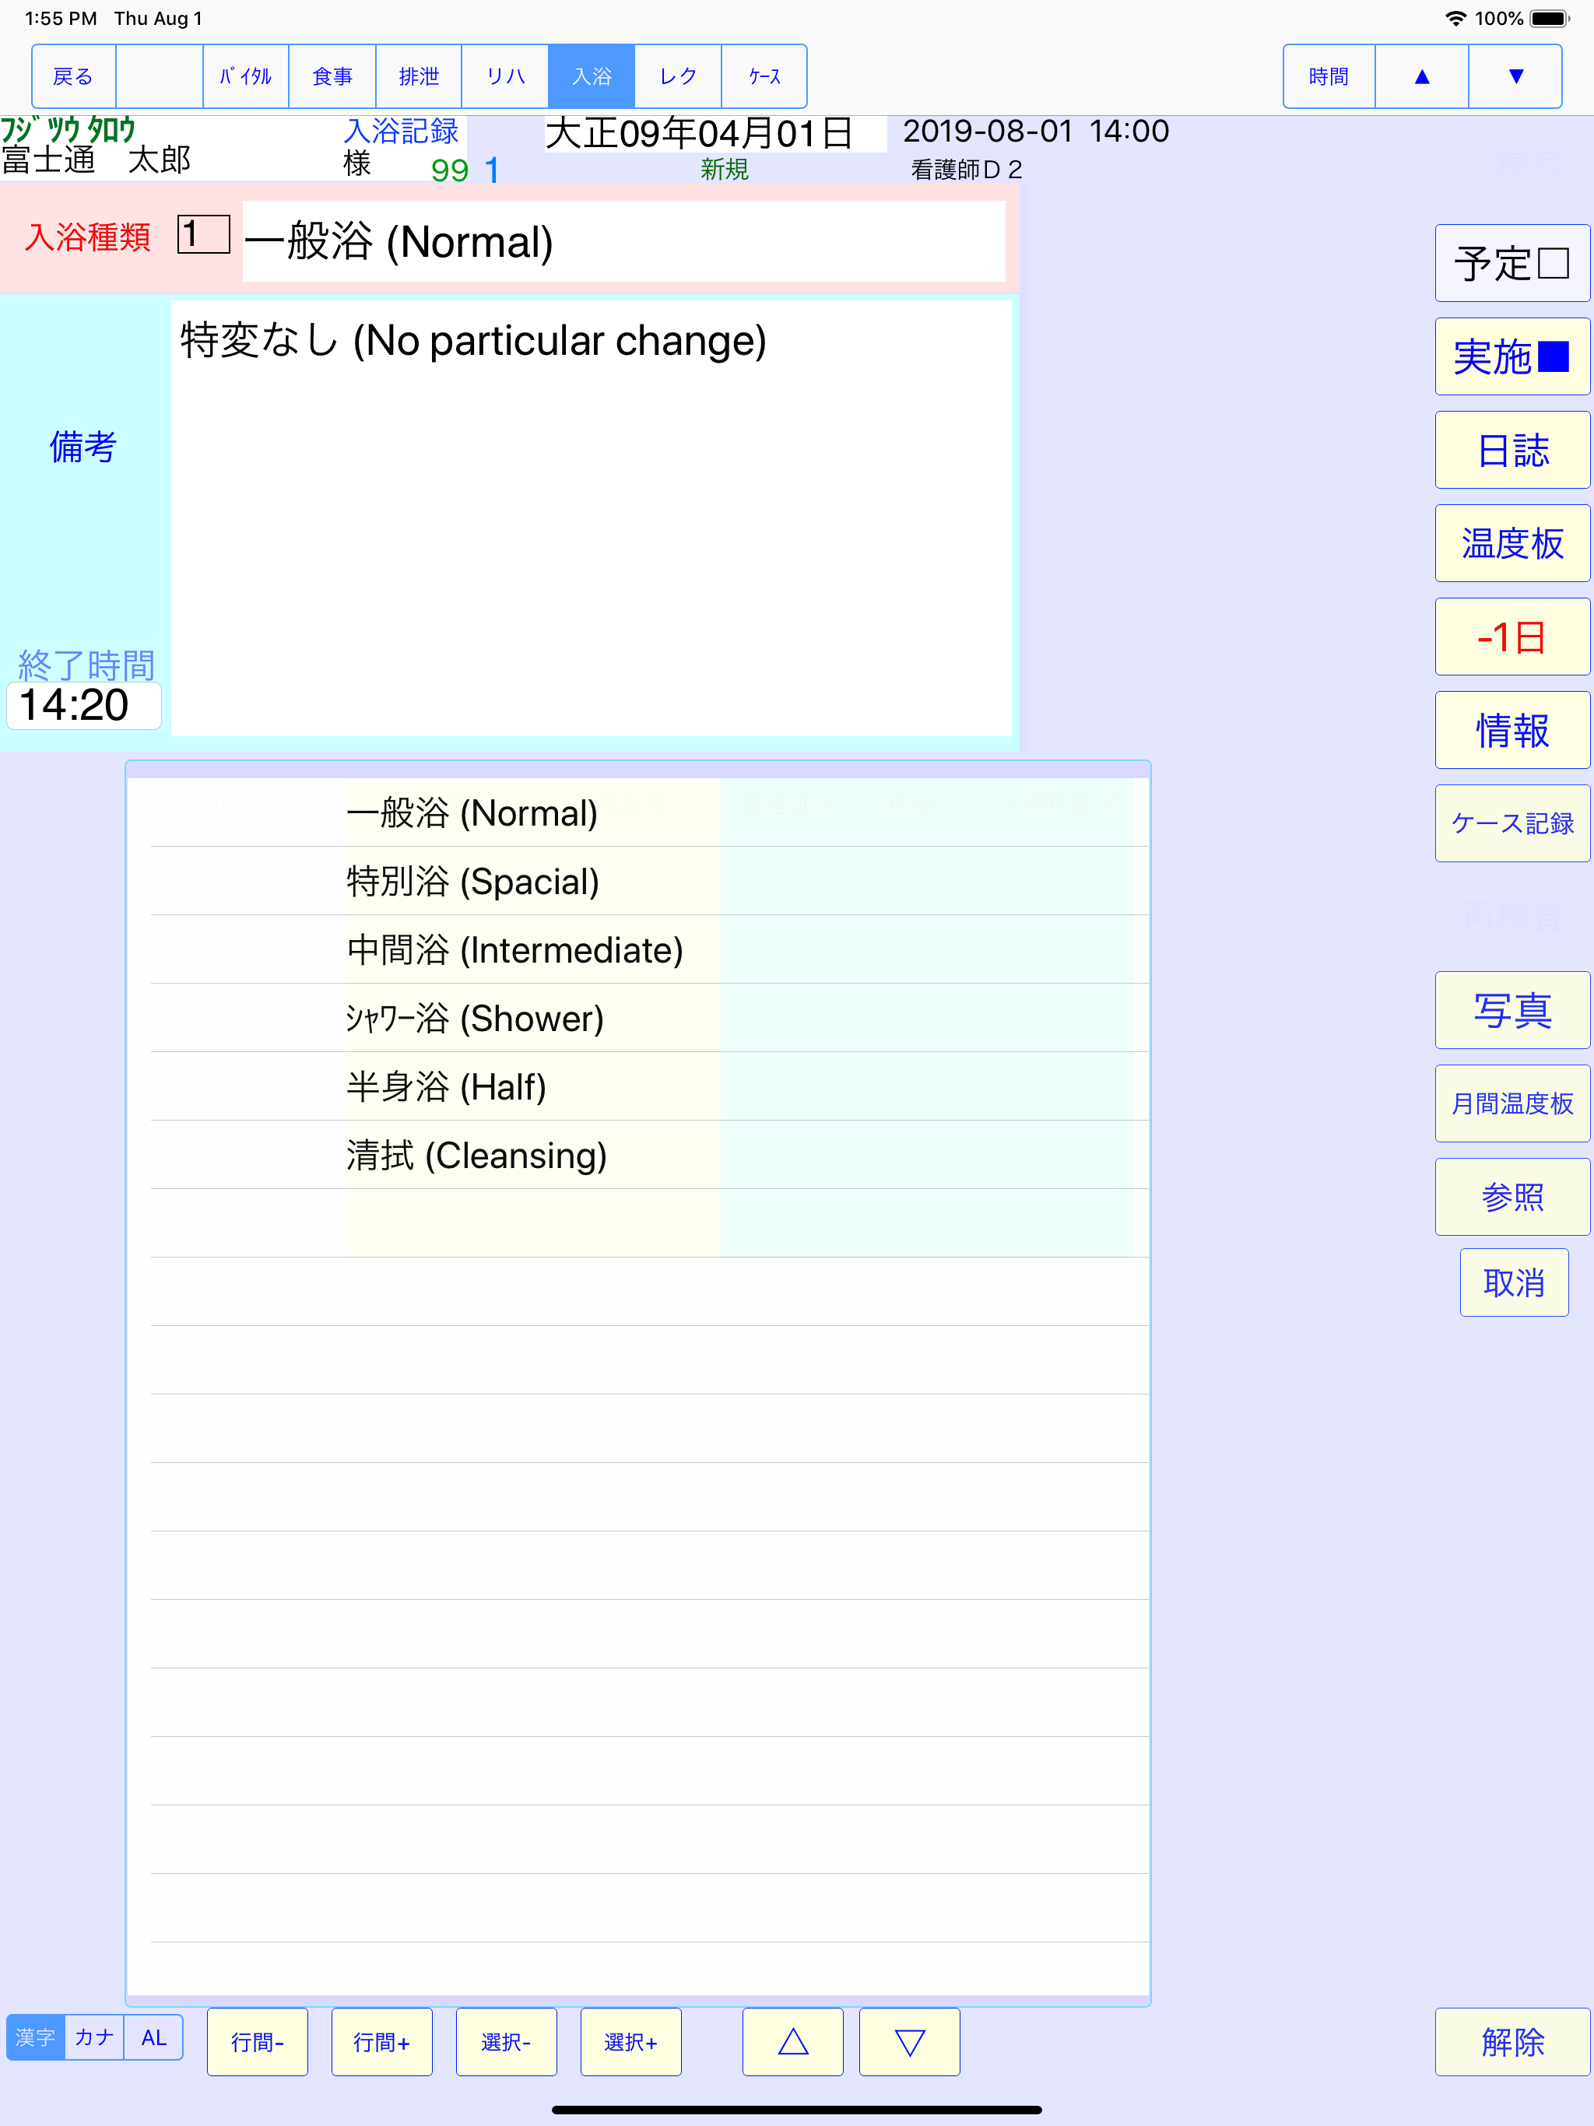Click the outlined down-triangle list button

pyautogui.click(x=910, y=2041)
